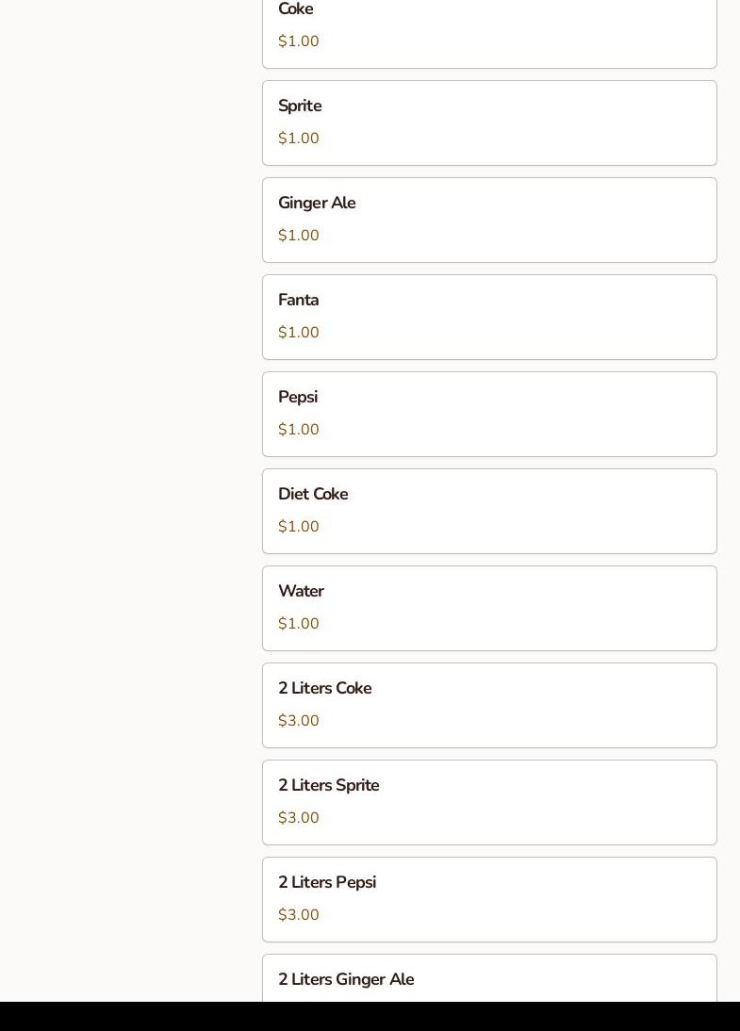740x1031 pixels.
Task: Select the 2 Liters Sprite item
Action: tap(489, 802)
